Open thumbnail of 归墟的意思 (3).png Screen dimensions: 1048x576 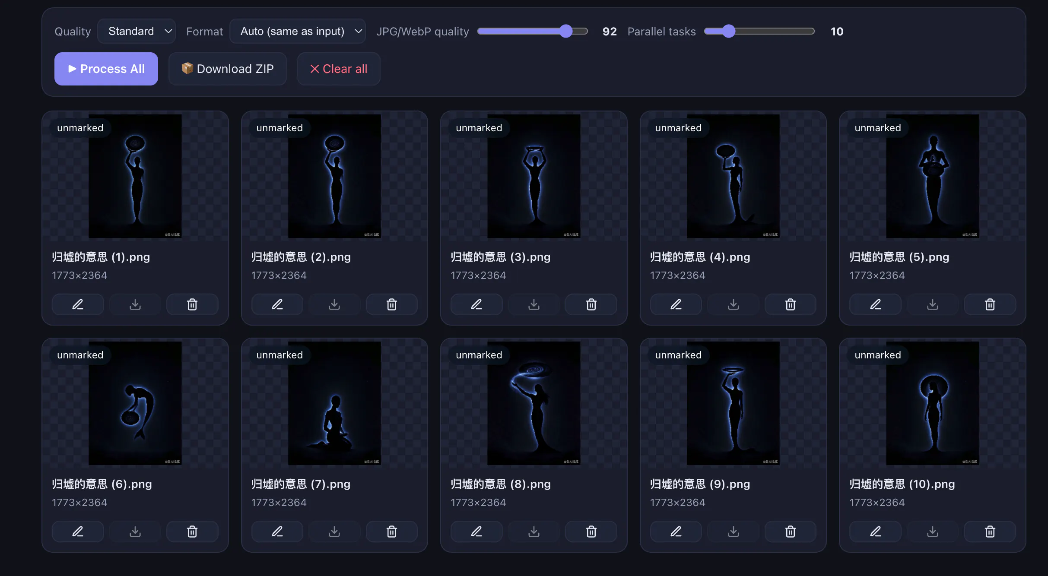(x=534, y=176)
